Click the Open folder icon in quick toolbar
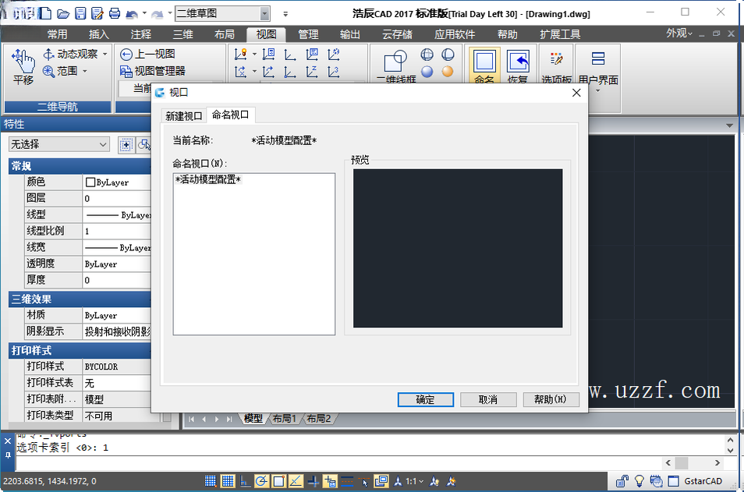The width and height of the screenshot is (744, 492). click(62, 14)
